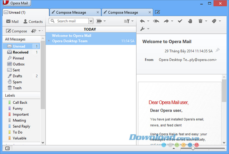229x154 pixels.
Task: Click the pin icon next to message date
Action: click(x=218, y=50)
